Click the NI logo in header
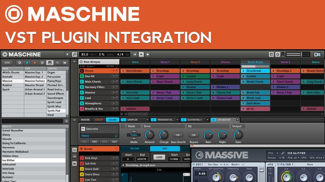 click(317, 54)
